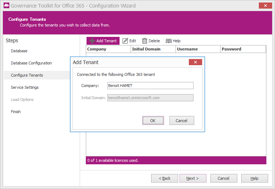
Task: Close the Add Tenant dialog with X
Action: point(195,62)
